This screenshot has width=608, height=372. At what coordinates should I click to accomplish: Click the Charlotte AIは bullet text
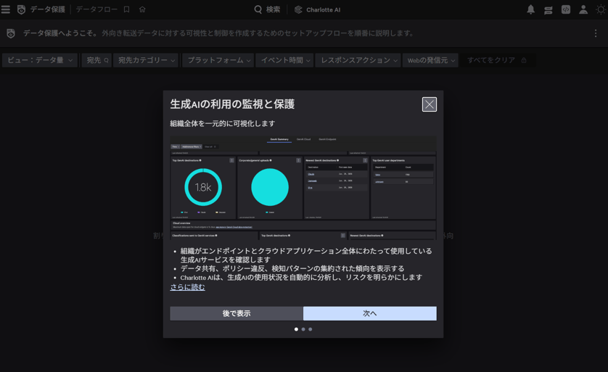click(301, 278)
